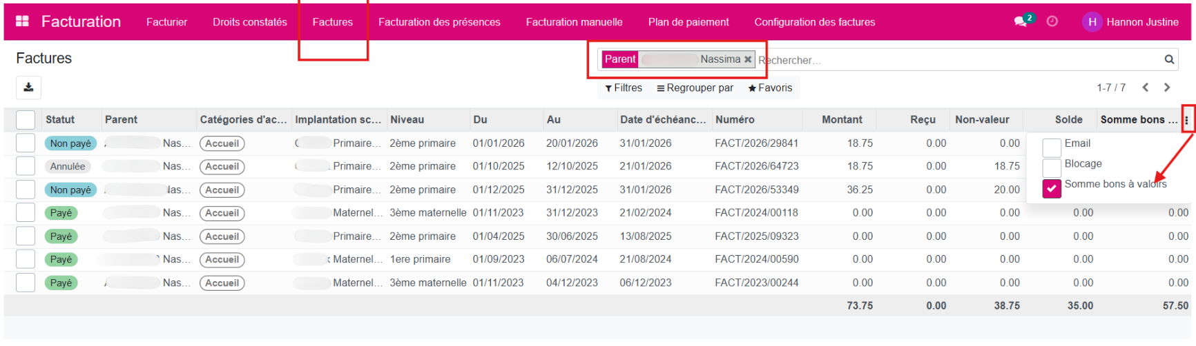Remove the Parent Nassima filter tag

747,59
